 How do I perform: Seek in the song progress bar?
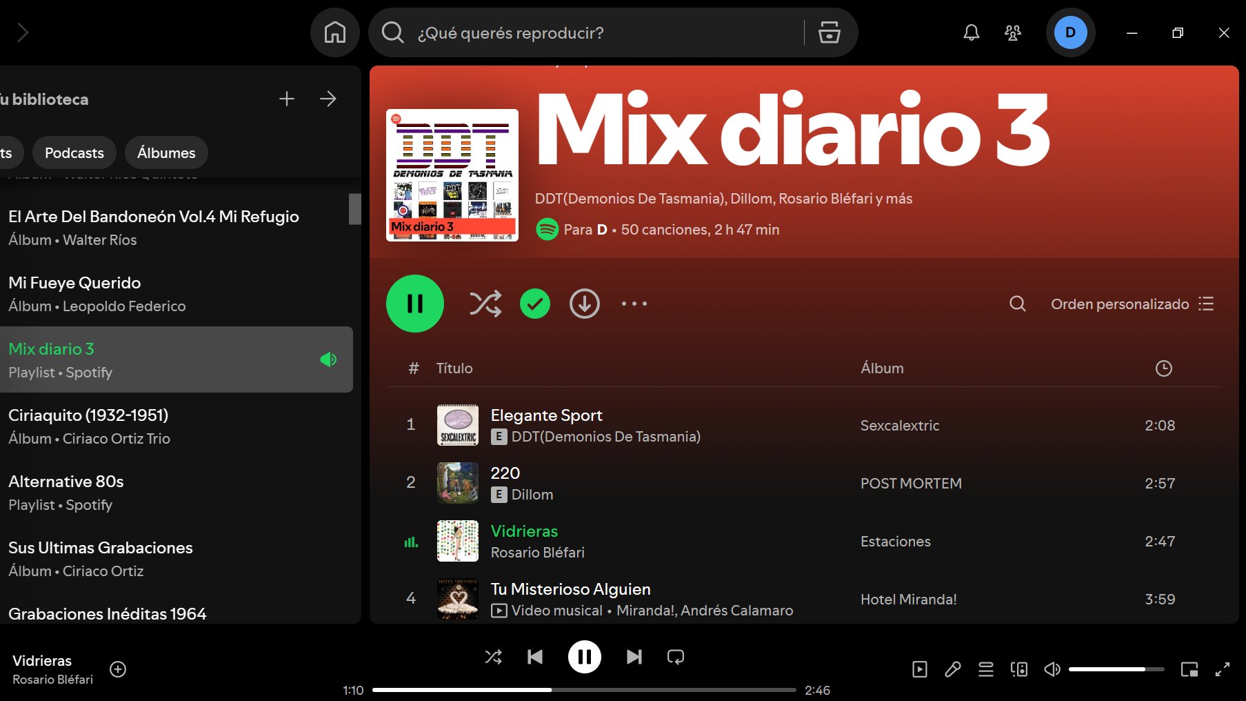[585, 690]
